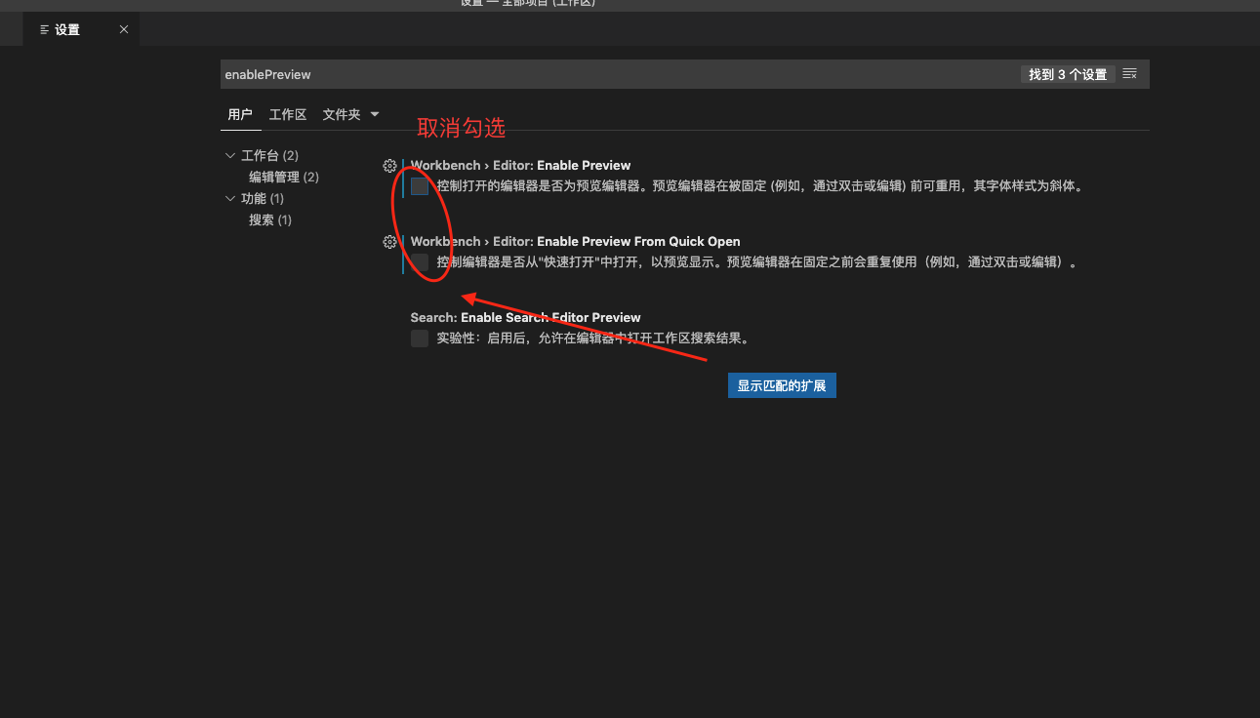1260x718 pixels.
Task: Click the 设置 tab list icon
Action: (x=44, y=29)
